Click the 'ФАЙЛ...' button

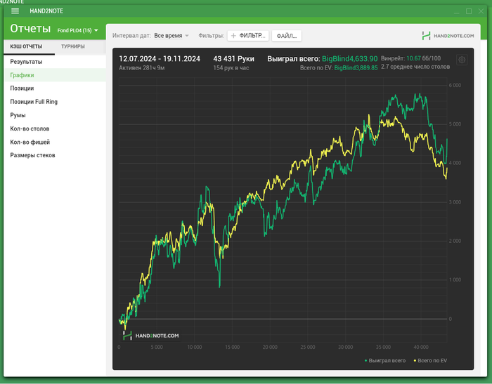(287, 36)
